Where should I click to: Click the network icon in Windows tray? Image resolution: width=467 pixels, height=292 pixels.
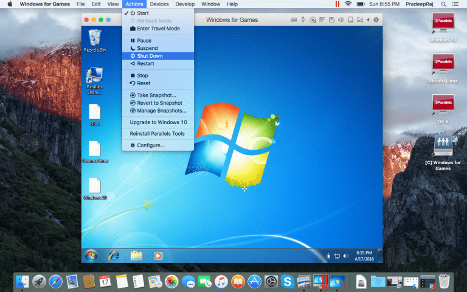point(337,256)
